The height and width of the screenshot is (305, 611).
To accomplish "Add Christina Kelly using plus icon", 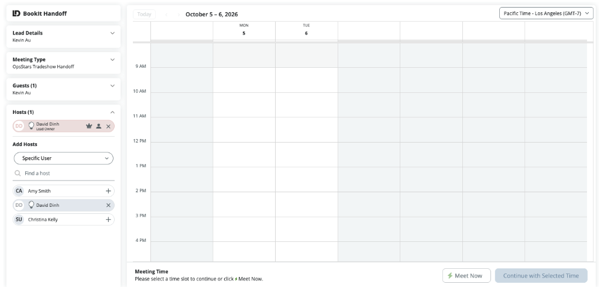I will coord(108,220).
